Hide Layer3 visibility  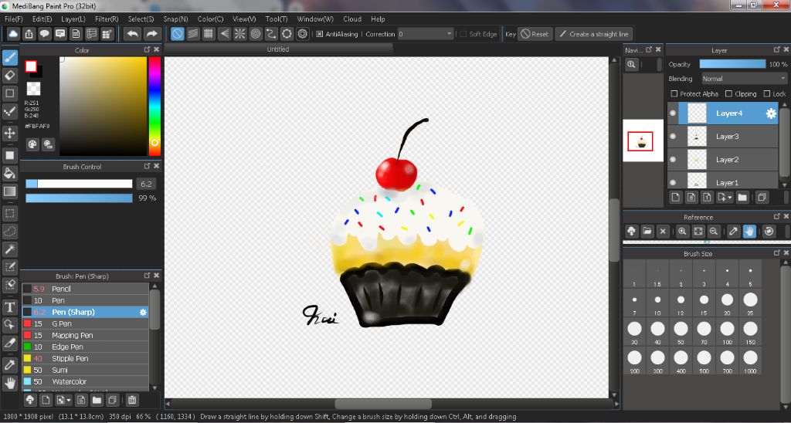[673, 136]
